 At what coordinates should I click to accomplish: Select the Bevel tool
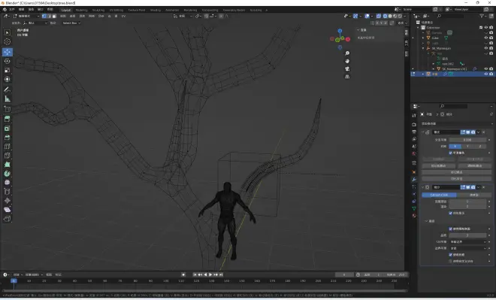(x=7, y=138)
